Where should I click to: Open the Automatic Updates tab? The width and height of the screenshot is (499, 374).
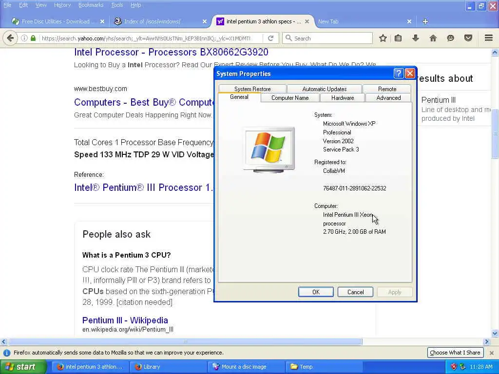click(x=324, y=89)
